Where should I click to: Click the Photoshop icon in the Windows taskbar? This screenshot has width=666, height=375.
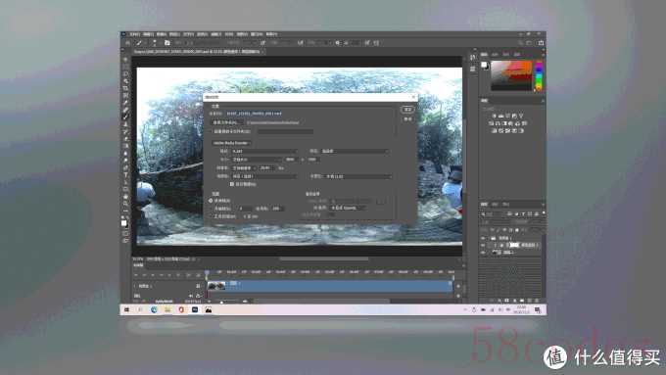pyautogui.click(x=195, y=310)
